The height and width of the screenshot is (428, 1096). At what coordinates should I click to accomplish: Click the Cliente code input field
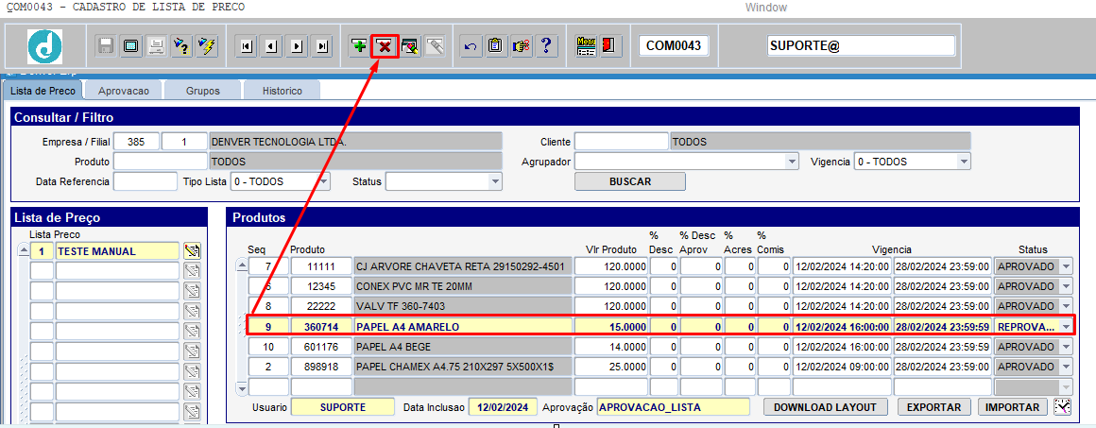tap(622, 142)
